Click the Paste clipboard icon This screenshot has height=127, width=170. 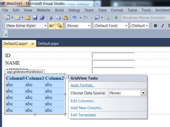(x=65, y=18)
